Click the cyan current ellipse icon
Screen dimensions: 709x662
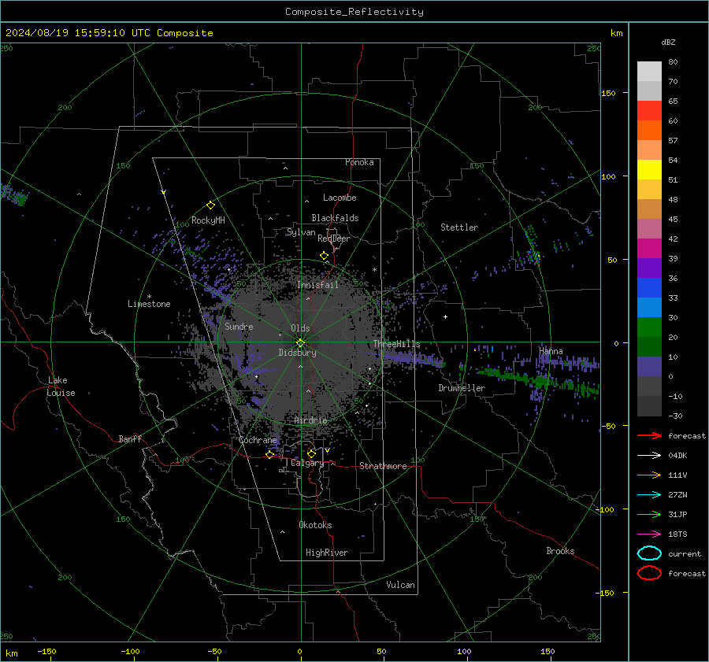649,553
